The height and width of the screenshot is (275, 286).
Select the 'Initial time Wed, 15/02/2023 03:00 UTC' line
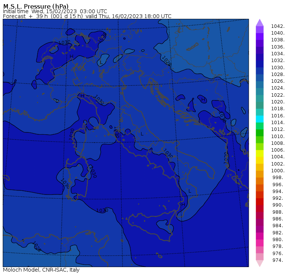55,11
